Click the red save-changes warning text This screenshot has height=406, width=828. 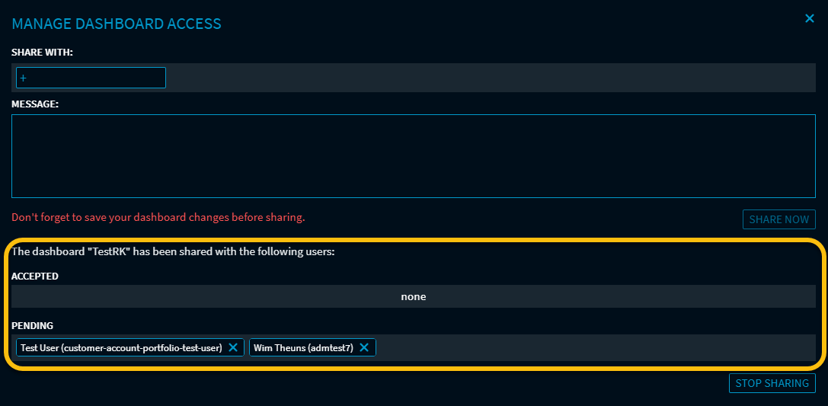[158, 217]
